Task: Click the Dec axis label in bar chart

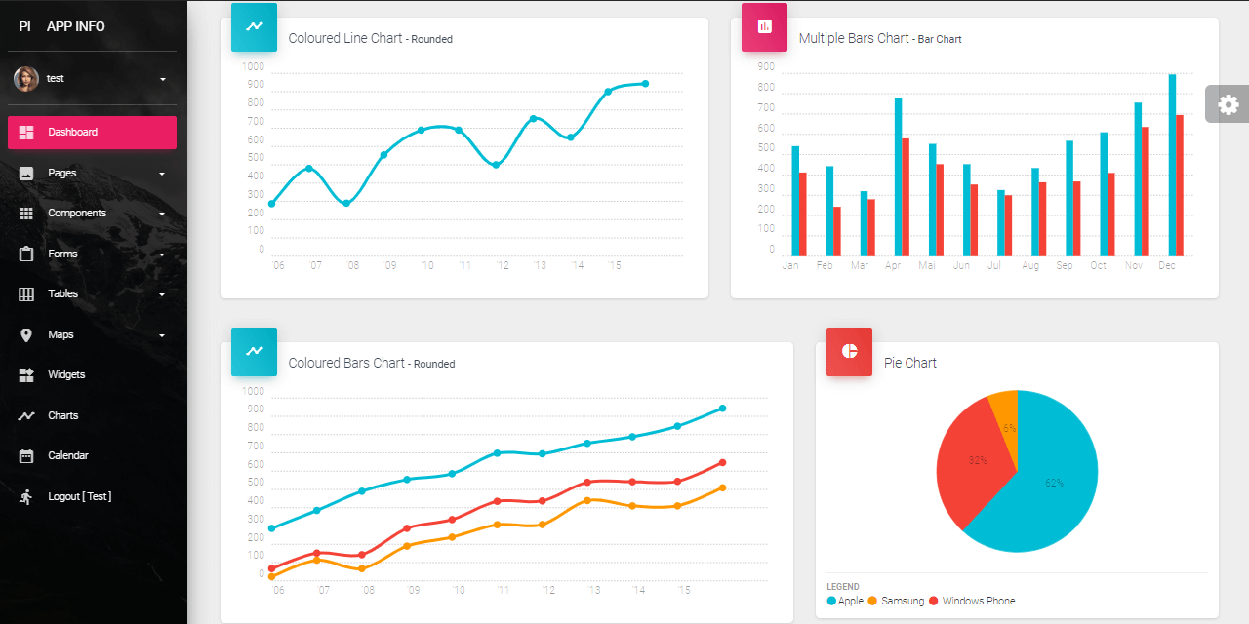Action: (1167, 265)
